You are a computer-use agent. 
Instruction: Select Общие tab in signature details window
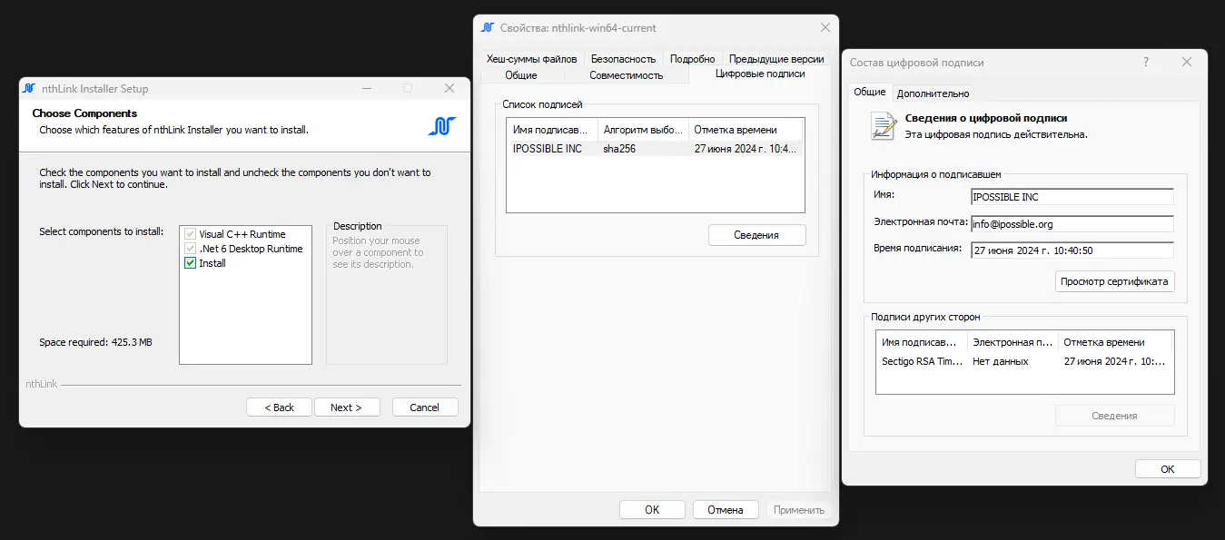870,92
